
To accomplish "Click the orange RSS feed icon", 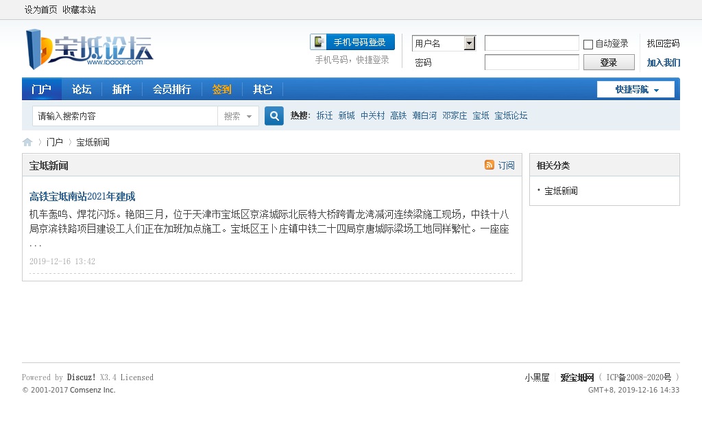I will [x=489, y=165].
